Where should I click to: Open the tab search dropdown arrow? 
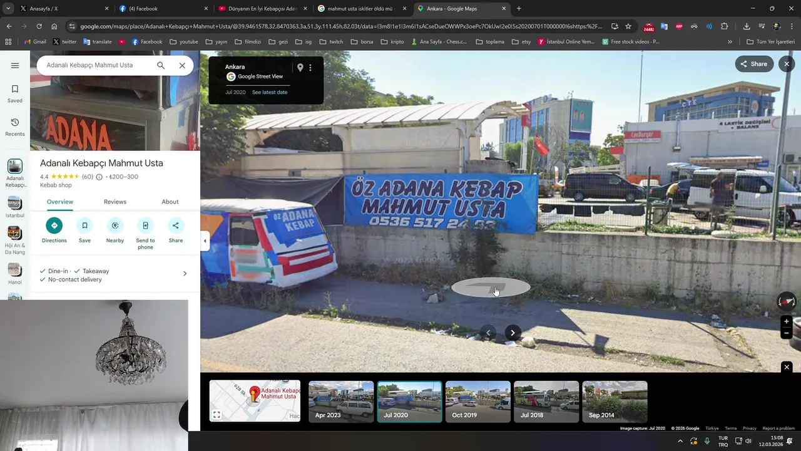click(x=8, y=9)
